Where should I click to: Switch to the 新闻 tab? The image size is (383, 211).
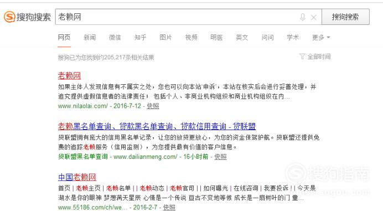(90, 38)
